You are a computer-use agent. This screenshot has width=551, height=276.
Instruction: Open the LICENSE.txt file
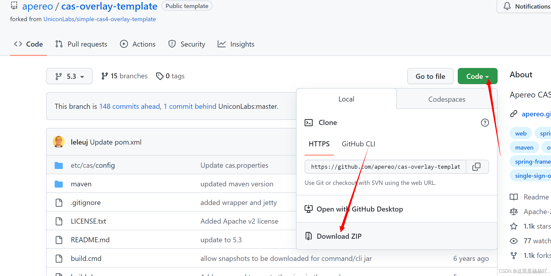click(88, 221)
